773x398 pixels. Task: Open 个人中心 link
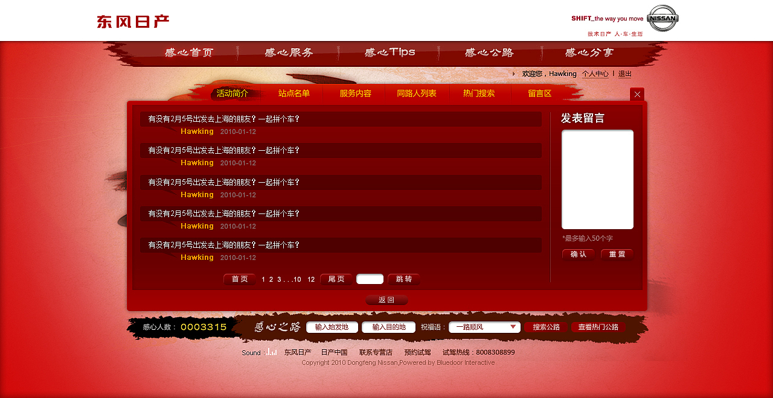pos(595,74)
